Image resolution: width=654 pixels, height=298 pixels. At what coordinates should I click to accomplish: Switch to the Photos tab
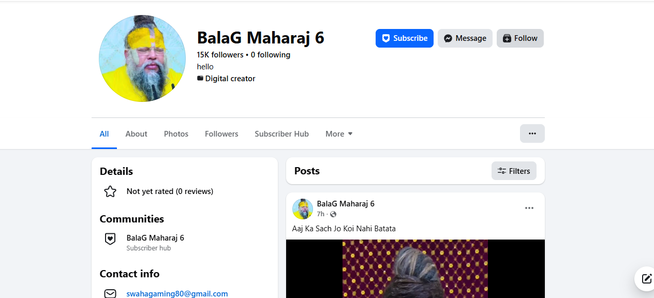tap(176, 134)
